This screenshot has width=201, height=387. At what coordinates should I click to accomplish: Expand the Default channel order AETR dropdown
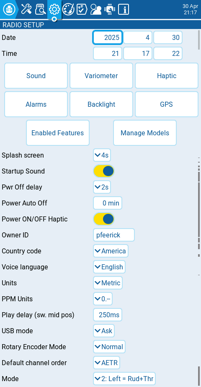click(x=106, y=363)
